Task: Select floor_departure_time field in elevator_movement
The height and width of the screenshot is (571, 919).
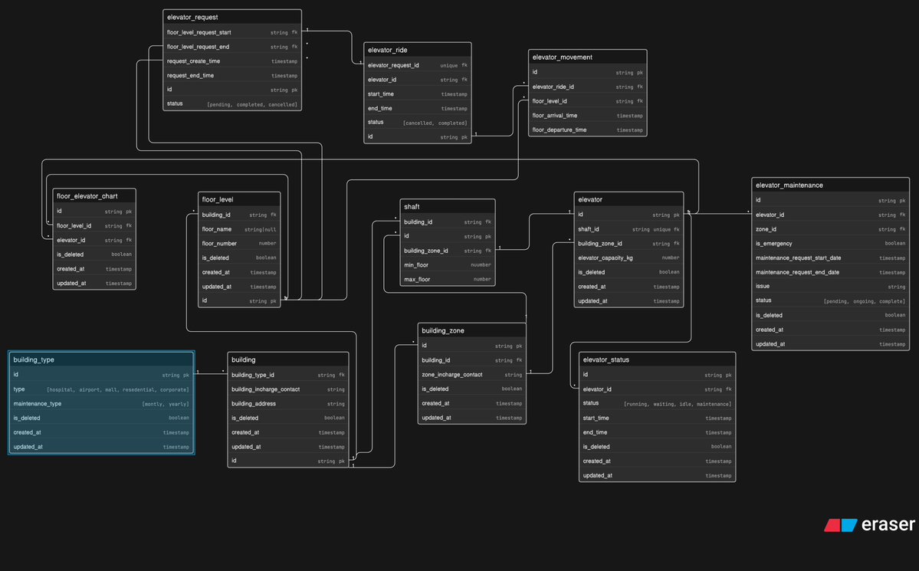Action: [x=587, y=130]
